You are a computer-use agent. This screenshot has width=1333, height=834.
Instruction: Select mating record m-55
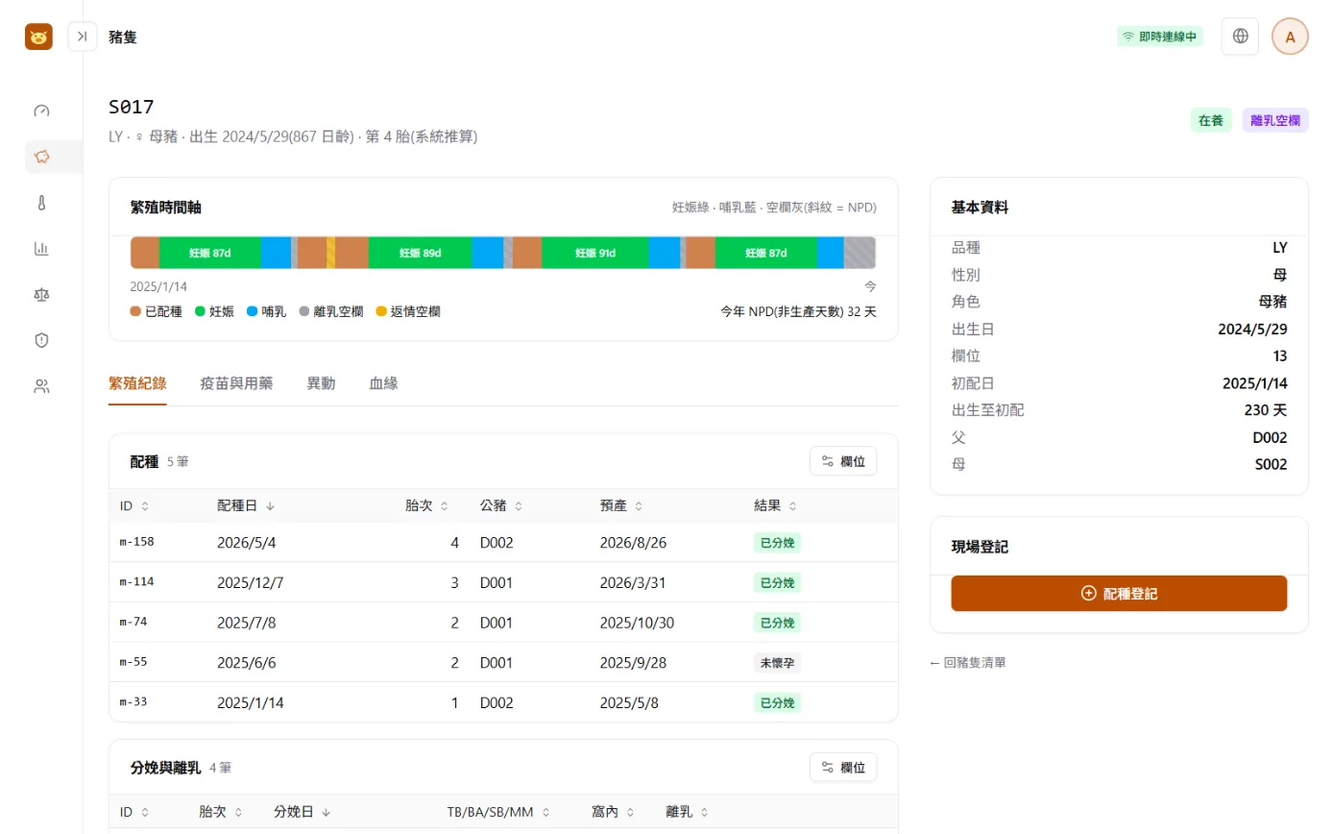(x=503, y=662)
